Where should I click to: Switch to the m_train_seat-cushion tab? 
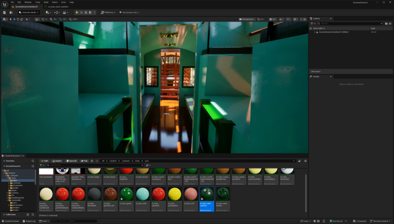tap(58, 7)
